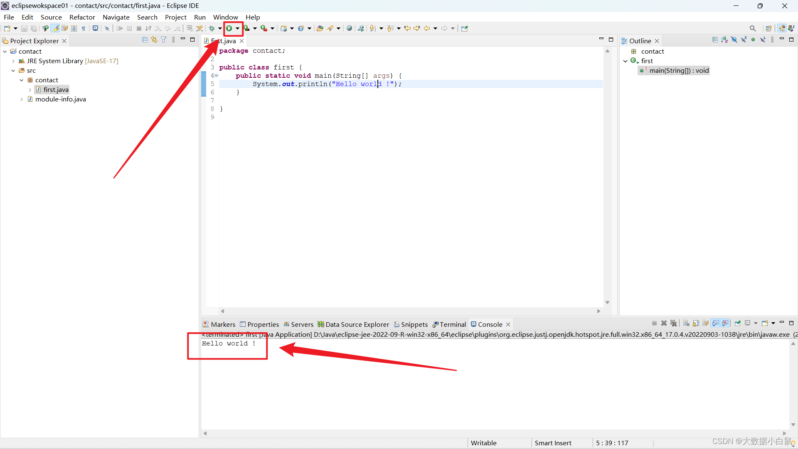This screenshot has width=798, height=449.
Task: Toggle Show Console on standard output change
Action: coord(715,323)
